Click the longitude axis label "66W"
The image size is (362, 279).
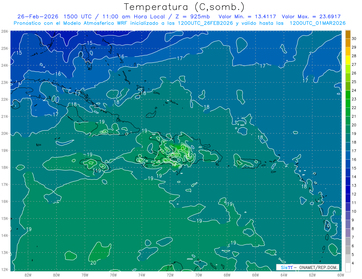coord(256,275)
